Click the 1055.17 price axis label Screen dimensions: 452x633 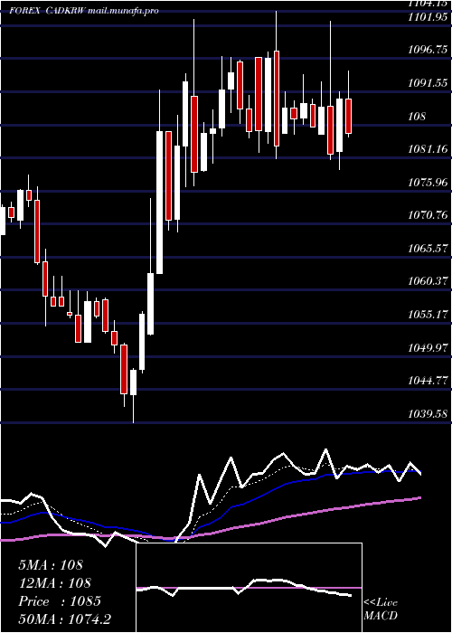428,314
